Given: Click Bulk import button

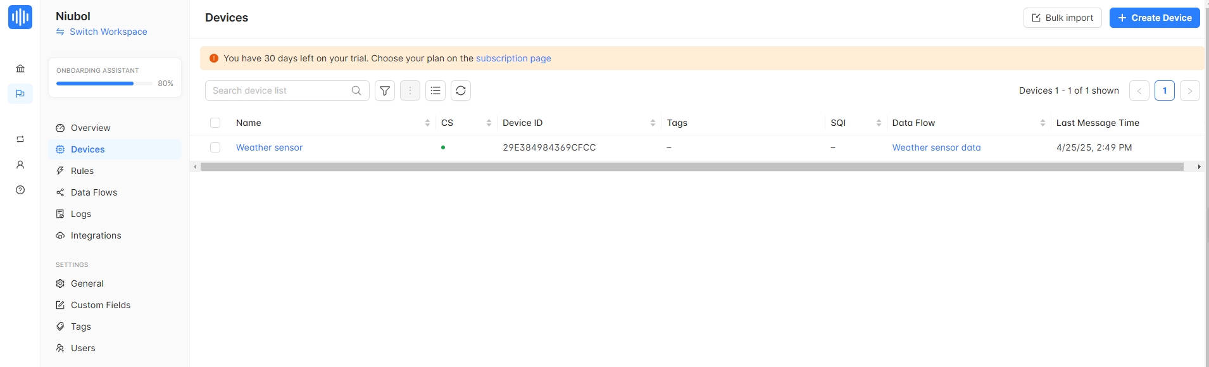Looking at the screenshot, I should click(1063, 18).
